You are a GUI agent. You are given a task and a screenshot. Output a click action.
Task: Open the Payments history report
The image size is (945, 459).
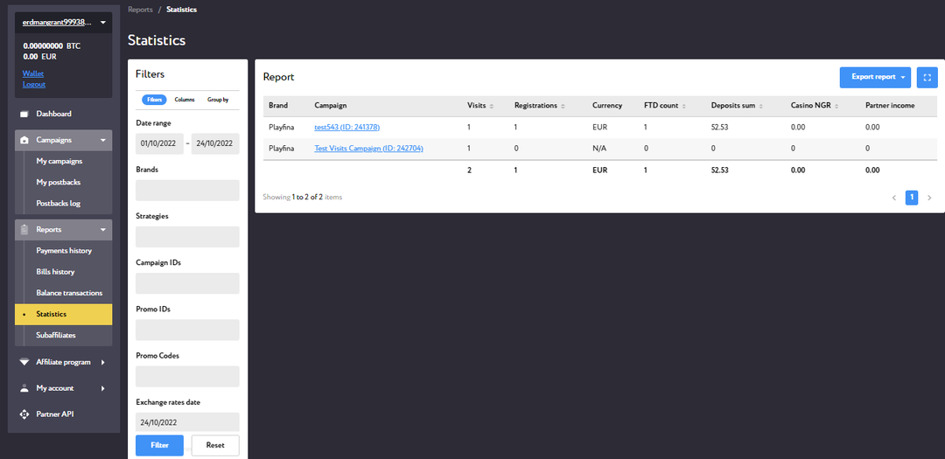click(64, 251)
